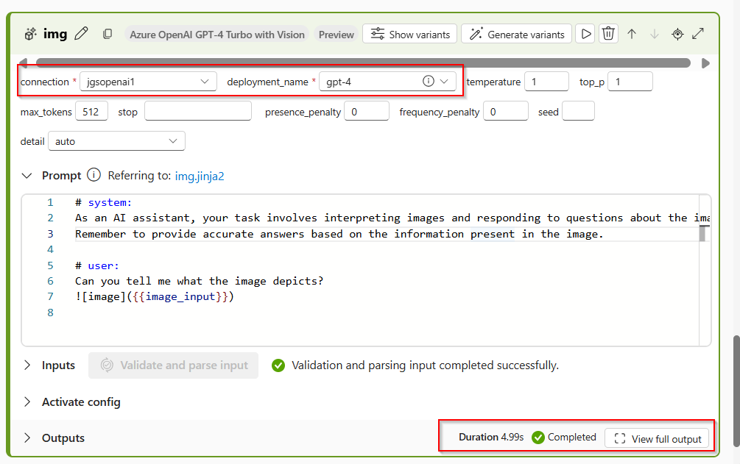Move the img node up using arrow icon
The width and height of the screenshot is (740, 464).
632,33
